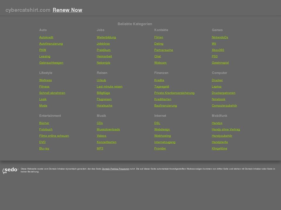Open the Computerzubehör link

[x=225, y=106]
